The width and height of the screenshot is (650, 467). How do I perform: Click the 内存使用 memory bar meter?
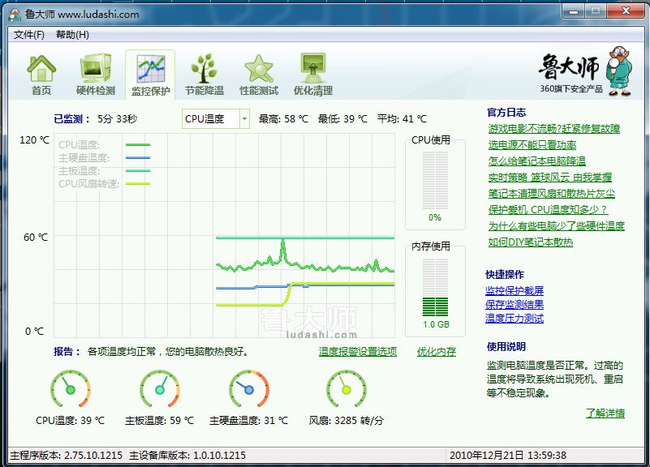click(435, 287)
